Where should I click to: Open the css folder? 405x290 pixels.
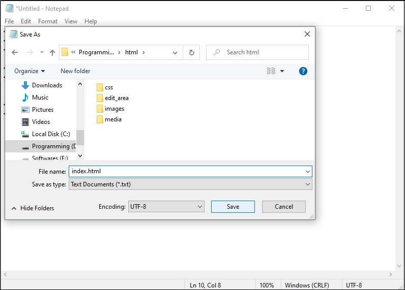(108, 87)
